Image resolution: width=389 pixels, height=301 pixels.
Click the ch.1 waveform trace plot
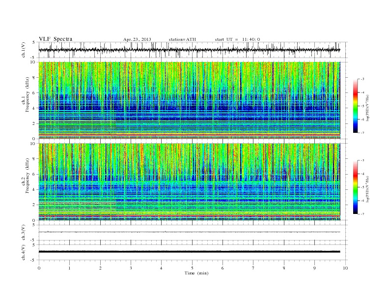coord(193,50)
